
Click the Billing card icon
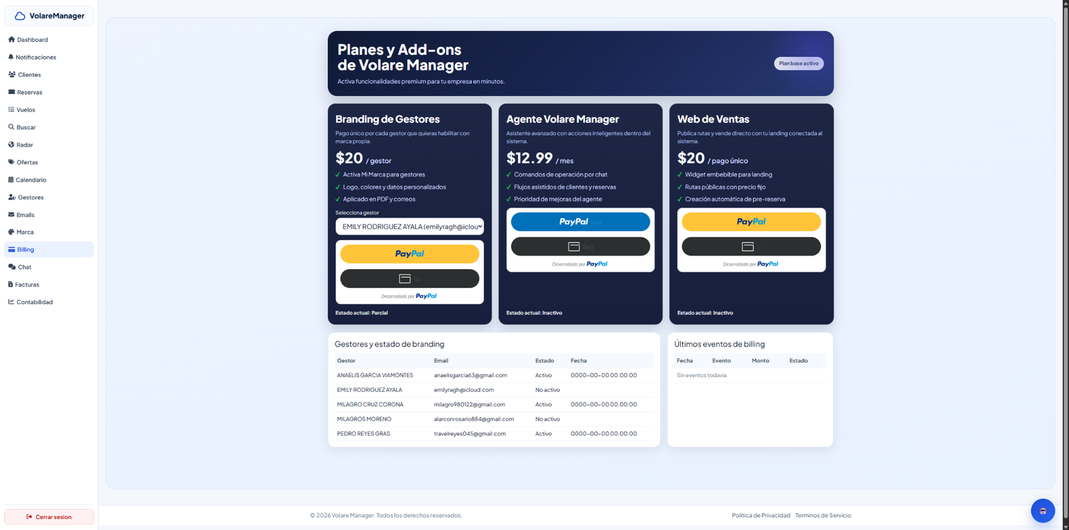coord(11,249)
